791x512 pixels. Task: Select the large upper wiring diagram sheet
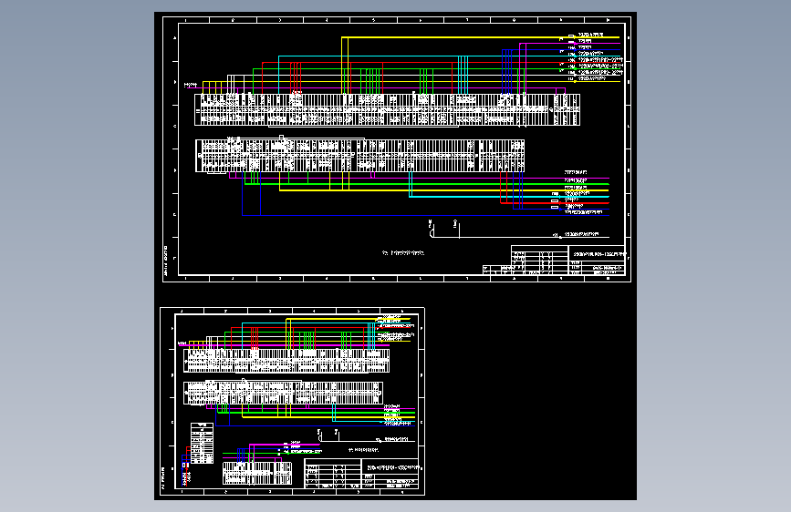coord(397,149)
